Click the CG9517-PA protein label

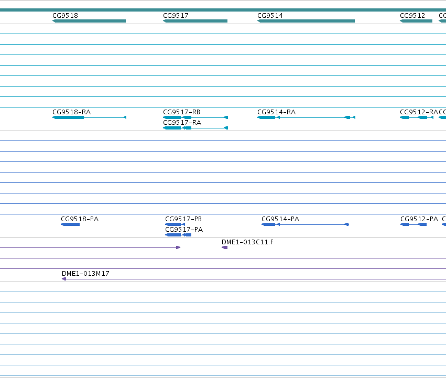(184, 230)
